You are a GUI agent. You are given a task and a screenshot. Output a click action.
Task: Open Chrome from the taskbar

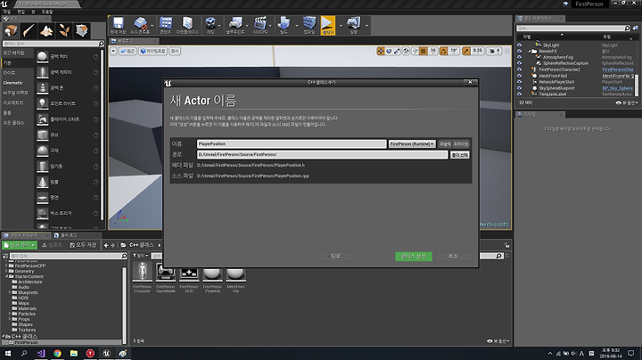[57, 353]
